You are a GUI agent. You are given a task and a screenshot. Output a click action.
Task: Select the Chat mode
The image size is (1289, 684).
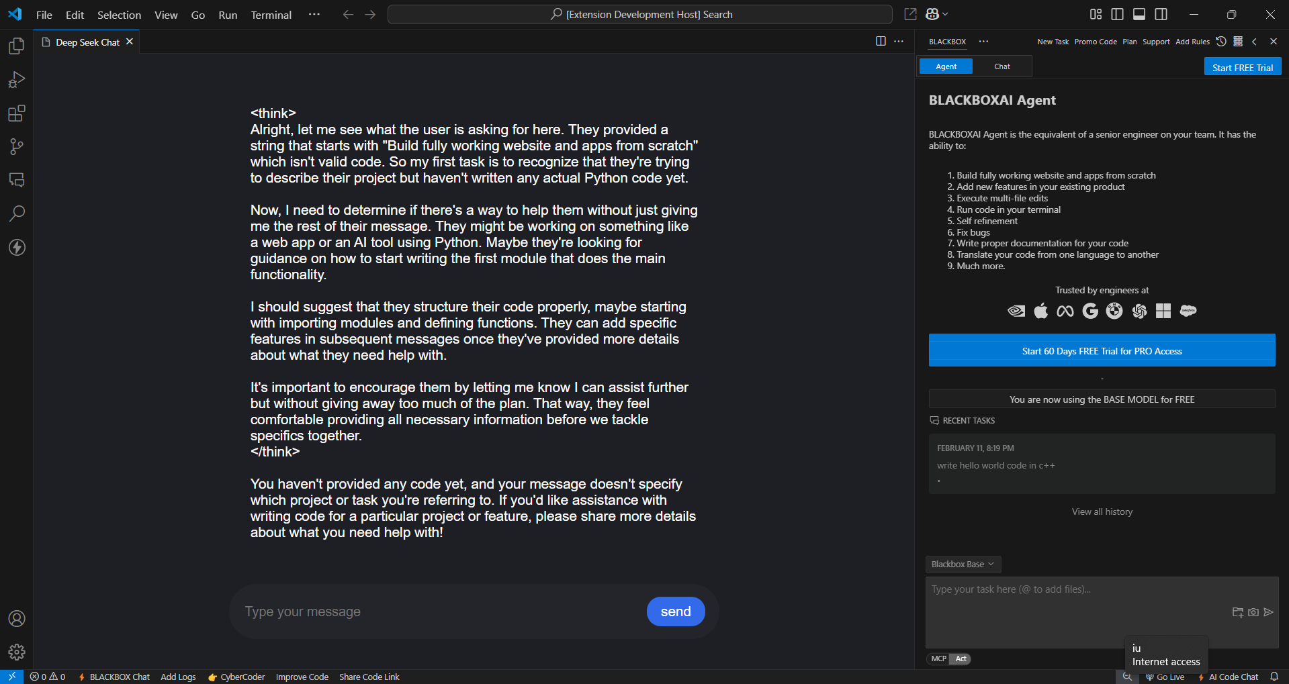click(x=1002, y=66)
